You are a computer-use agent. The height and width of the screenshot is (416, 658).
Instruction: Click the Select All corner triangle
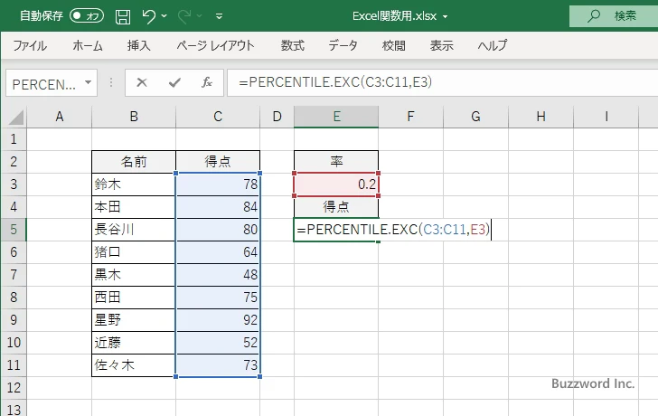(x=15, y=118)
